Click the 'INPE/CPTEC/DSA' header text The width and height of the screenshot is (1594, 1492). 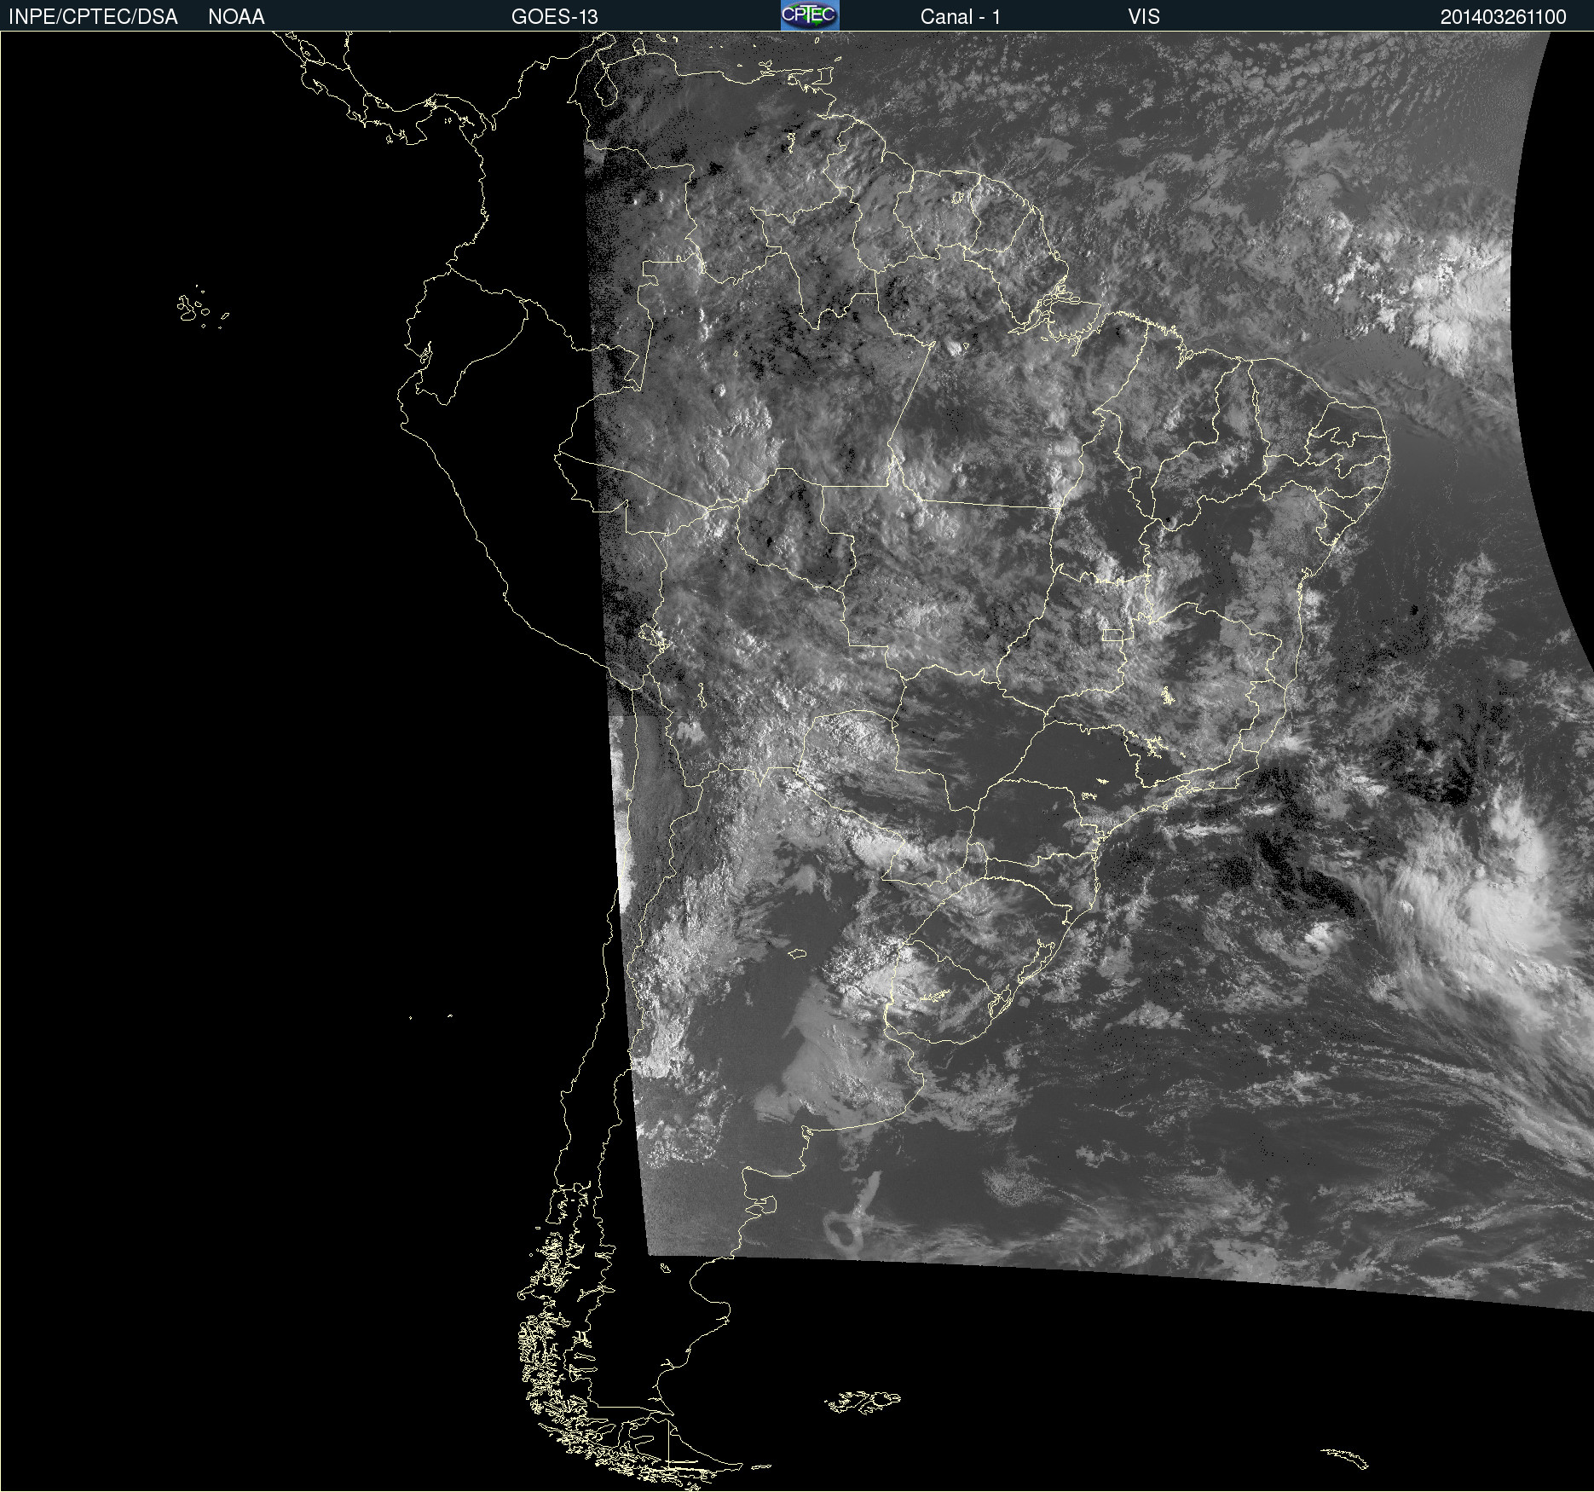[93, 17]
